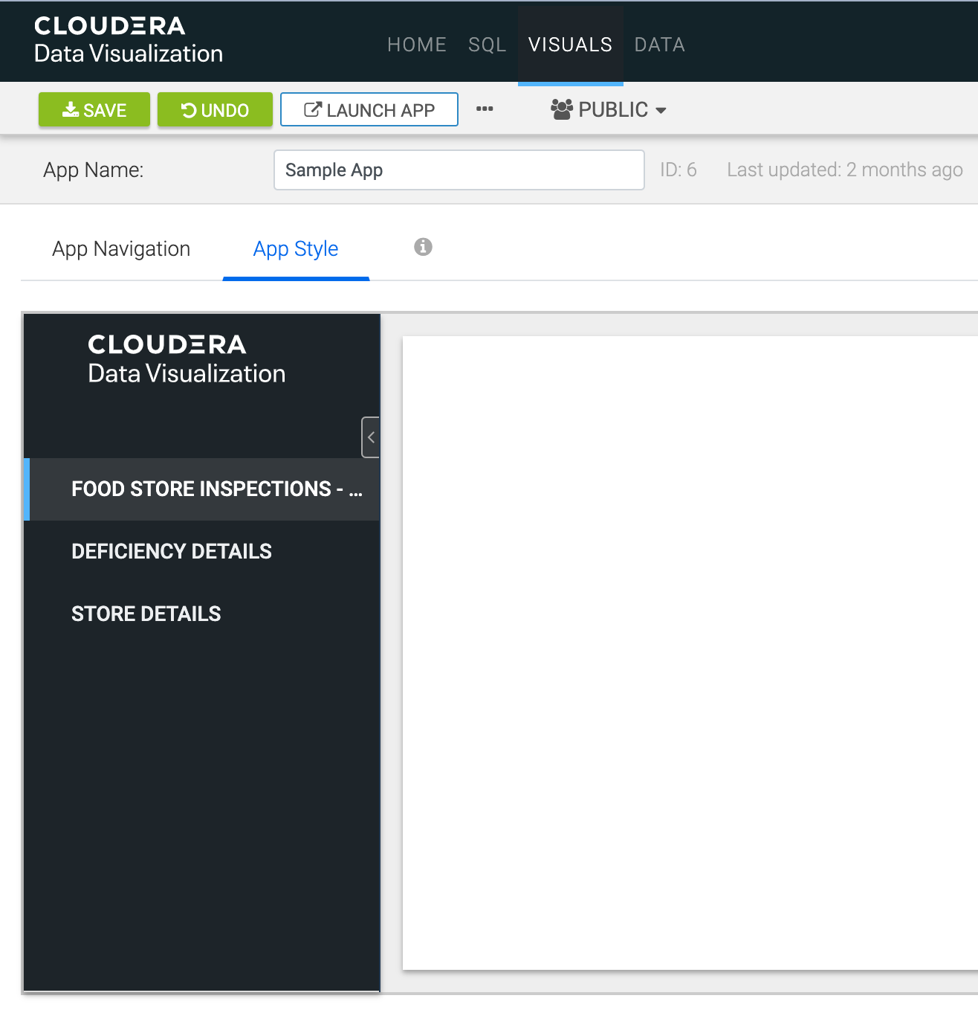Save the app with the SAVE button
Image resolution: width=978 pixels, height=1010 pixels.
tap(94, 110)
